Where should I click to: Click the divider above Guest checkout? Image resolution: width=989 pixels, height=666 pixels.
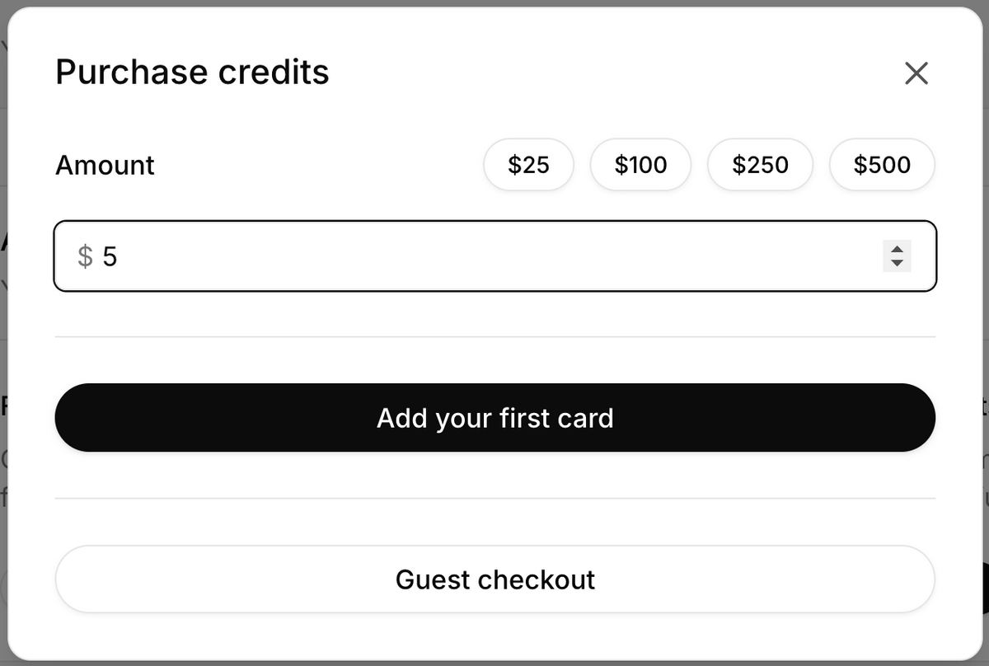pos(494,498)
